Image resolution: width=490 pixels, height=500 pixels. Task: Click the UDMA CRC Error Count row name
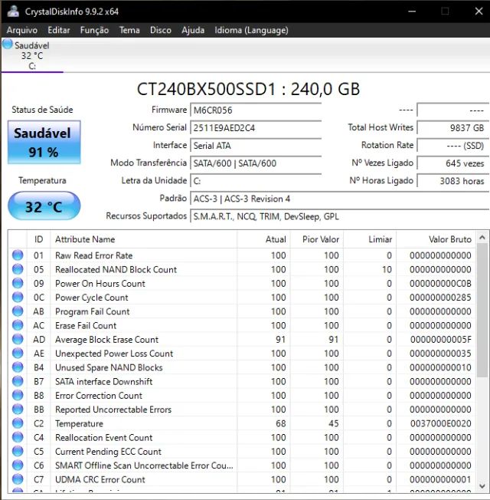coord(100,479)
